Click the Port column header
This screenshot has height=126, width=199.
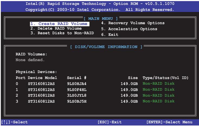tap(21, 78)
